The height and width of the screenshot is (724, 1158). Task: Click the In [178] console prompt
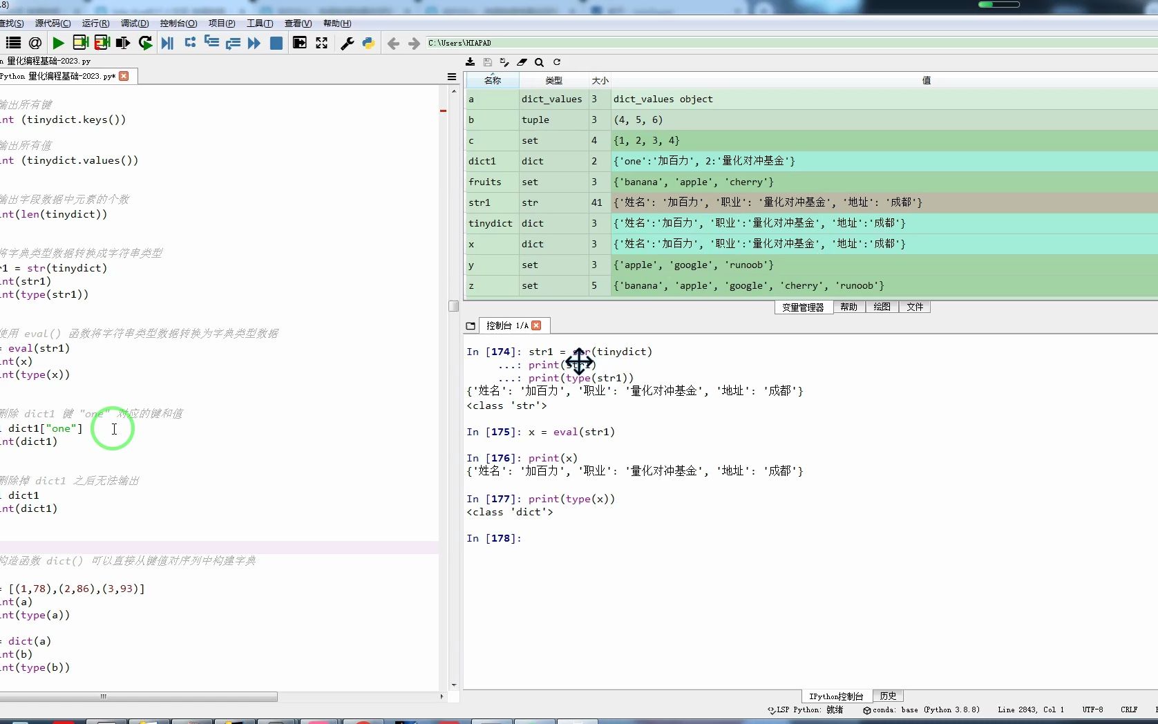pyautogui.click(x=493, y=538)
